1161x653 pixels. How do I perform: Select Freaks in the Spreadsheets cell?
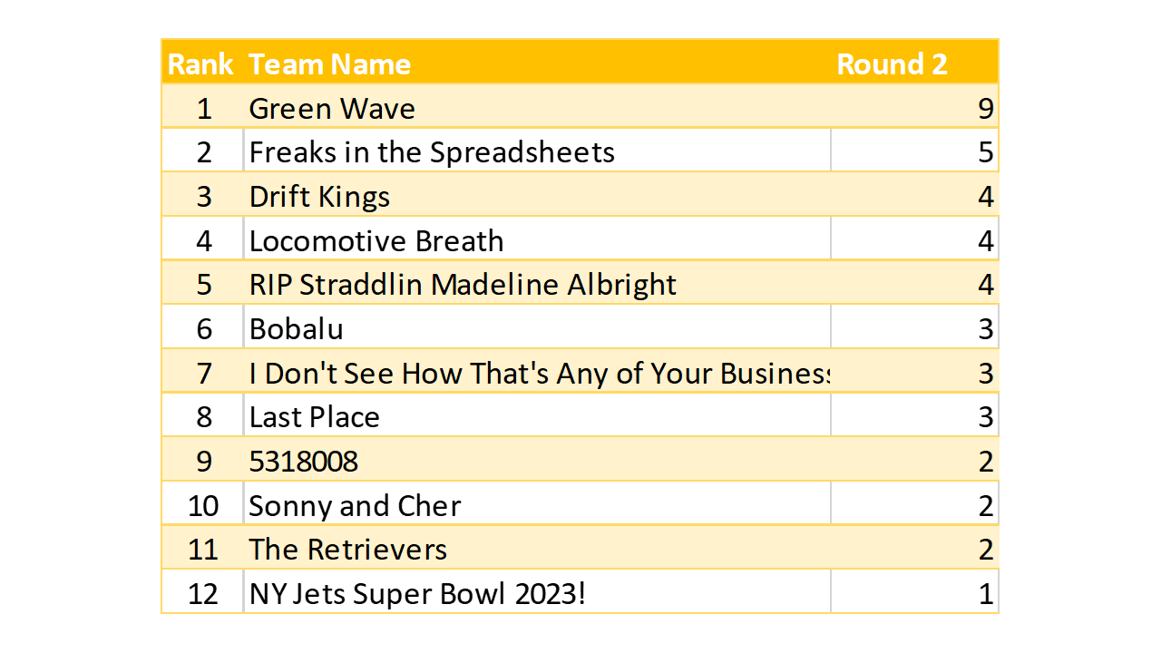click(432, 152)
